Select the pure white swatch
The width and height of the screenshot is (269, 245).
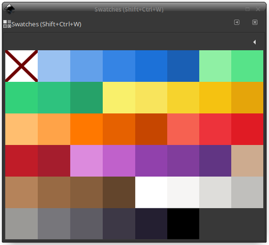tap(151, 192)
